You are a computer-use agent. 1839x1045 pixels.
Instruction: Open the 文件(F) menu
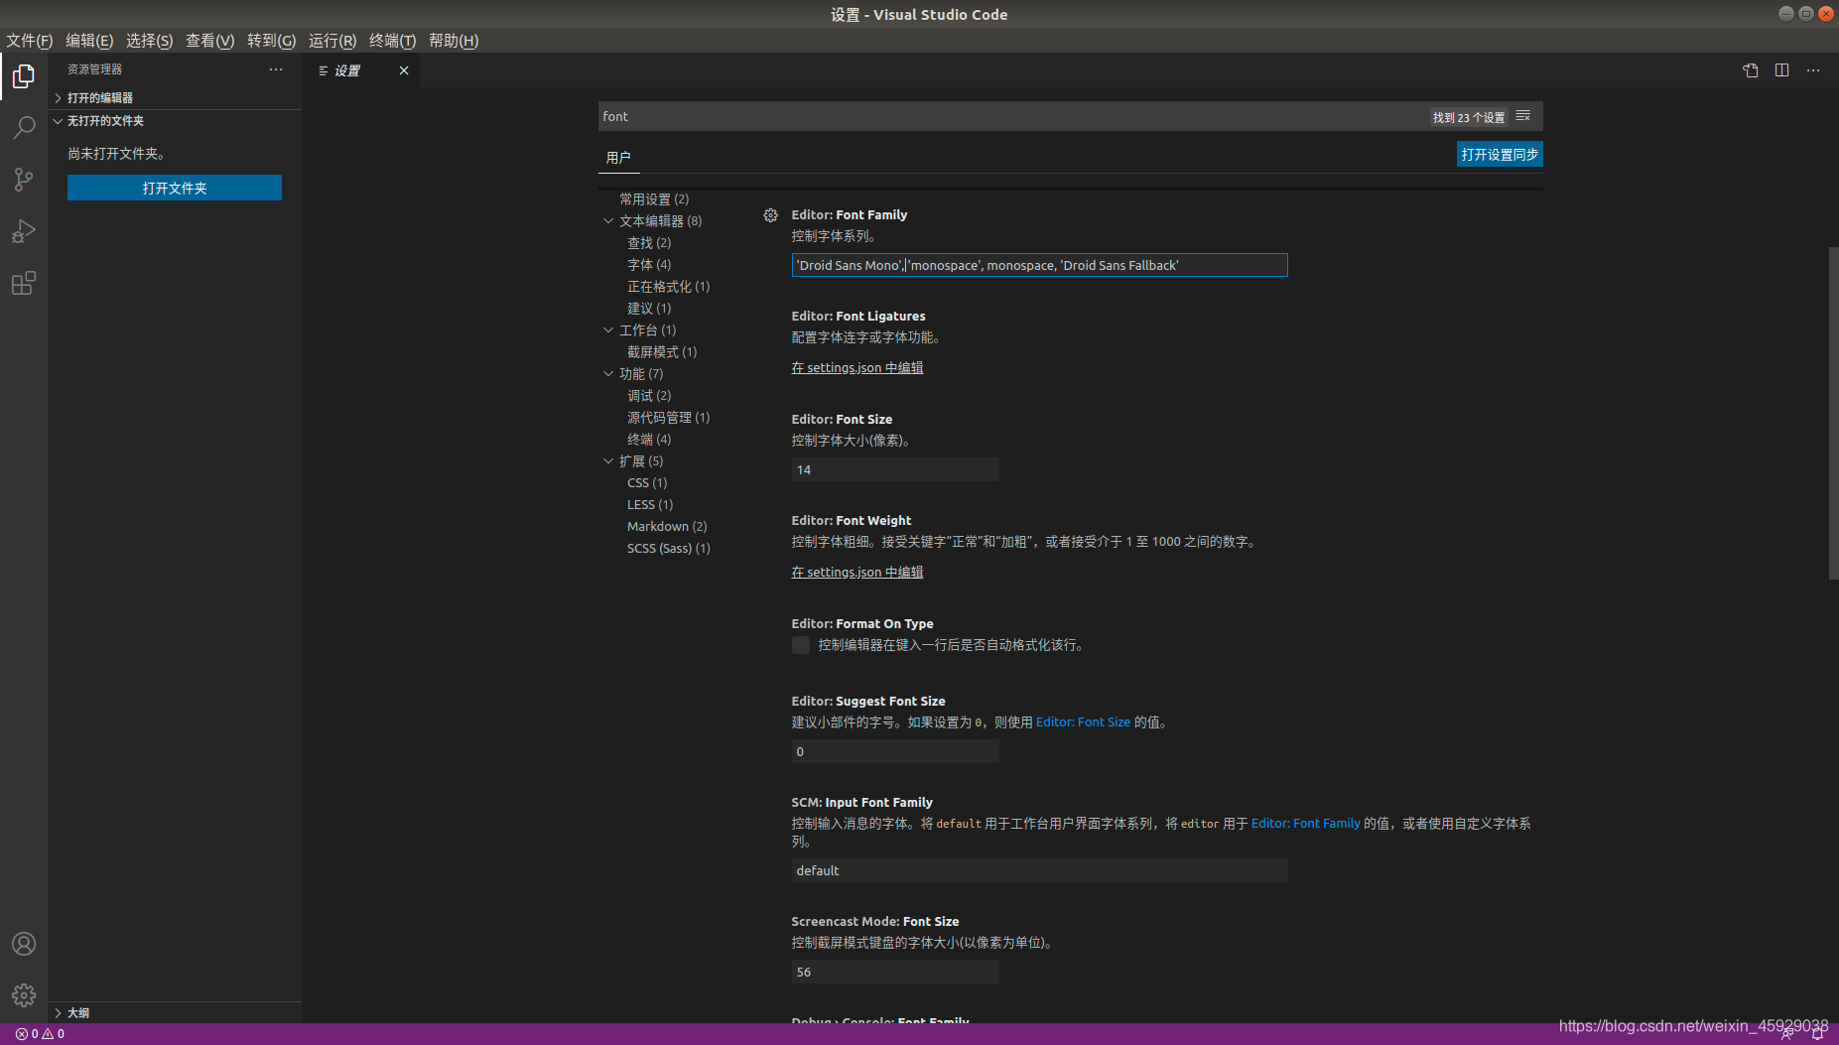[30, 41]
